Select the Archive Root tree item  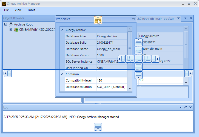(x=23, y=24)
